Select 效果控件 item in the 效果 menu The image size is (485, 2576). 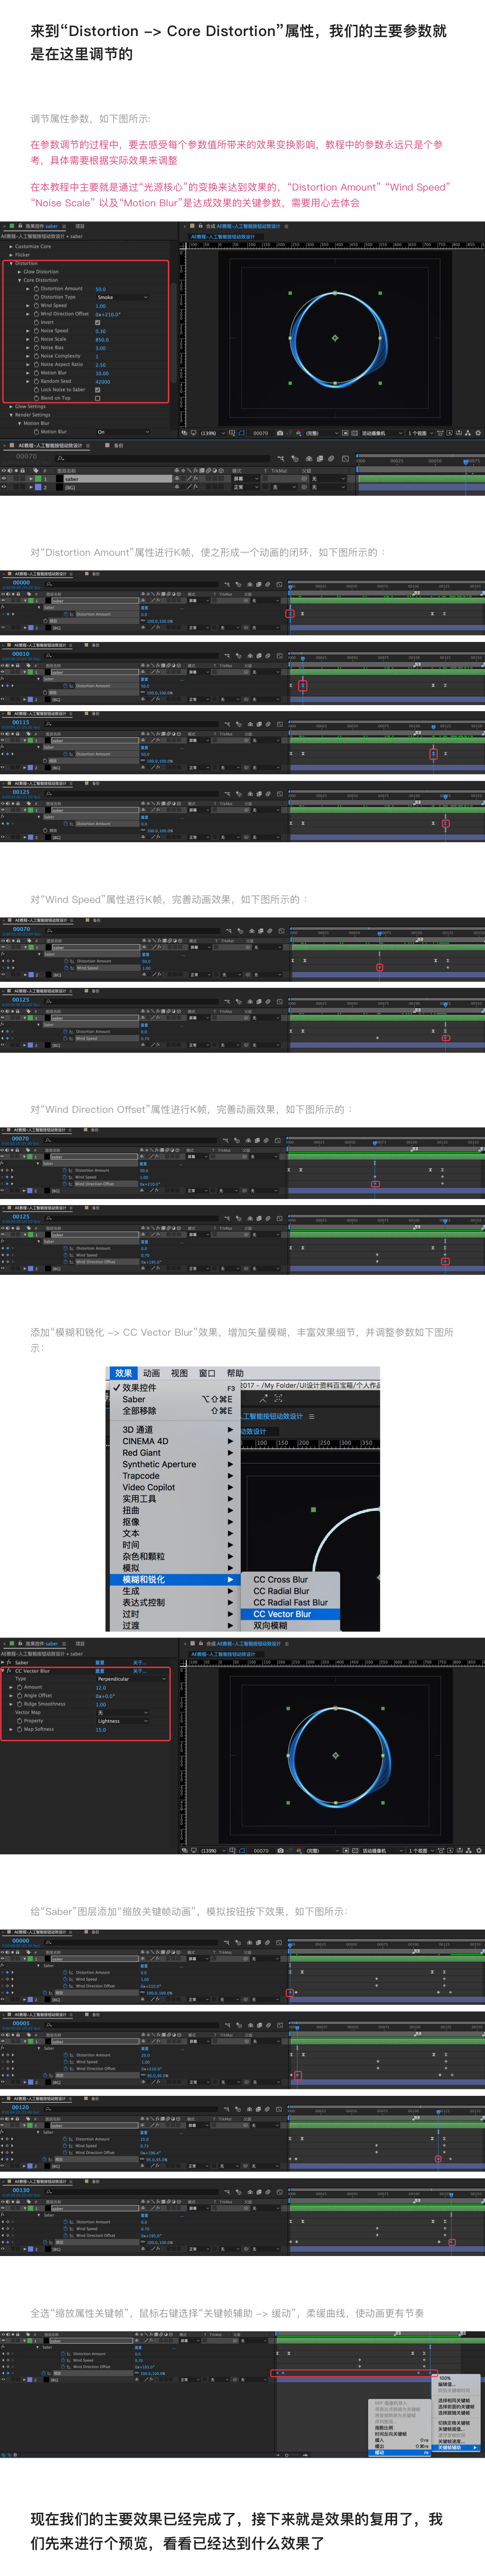tap(174, 1388)
